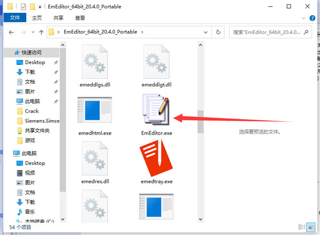Click file list scrollbar down arrow
The height and width of the screenshot is (235, 320).
(201, 220)
